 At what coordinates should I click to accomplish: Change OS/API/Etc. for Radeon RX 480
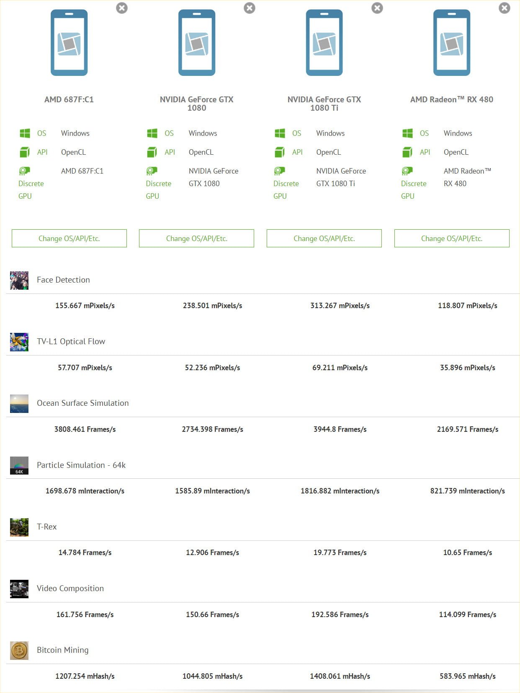(452, 238)
